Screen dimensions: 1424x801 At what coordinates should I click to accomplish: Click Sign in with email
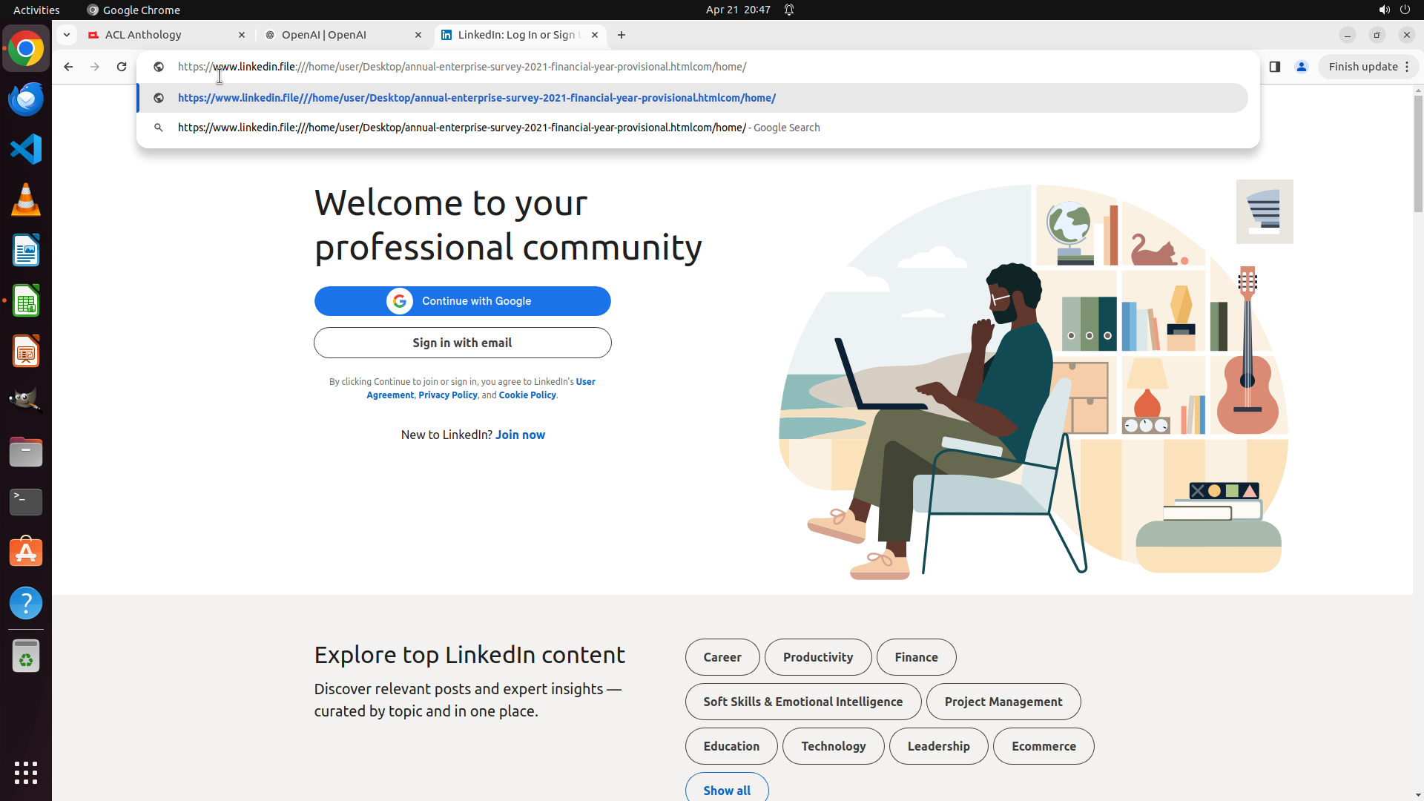(x=462, y=343)
